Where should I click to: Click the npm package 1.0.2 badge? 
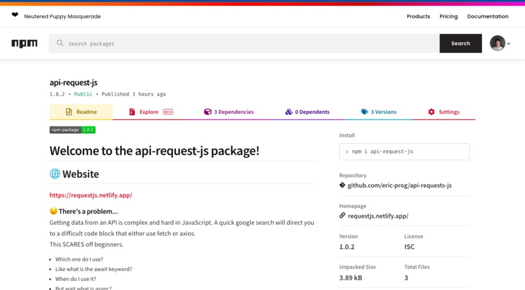click(x=73, y=130)
